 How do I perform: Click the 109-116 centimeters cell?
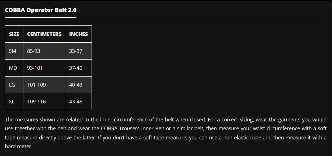(36, 102)
